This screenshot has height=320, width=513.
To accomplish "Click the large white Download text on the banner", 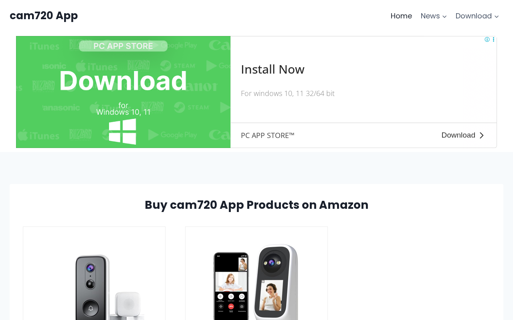I will (x=123, y=80).
